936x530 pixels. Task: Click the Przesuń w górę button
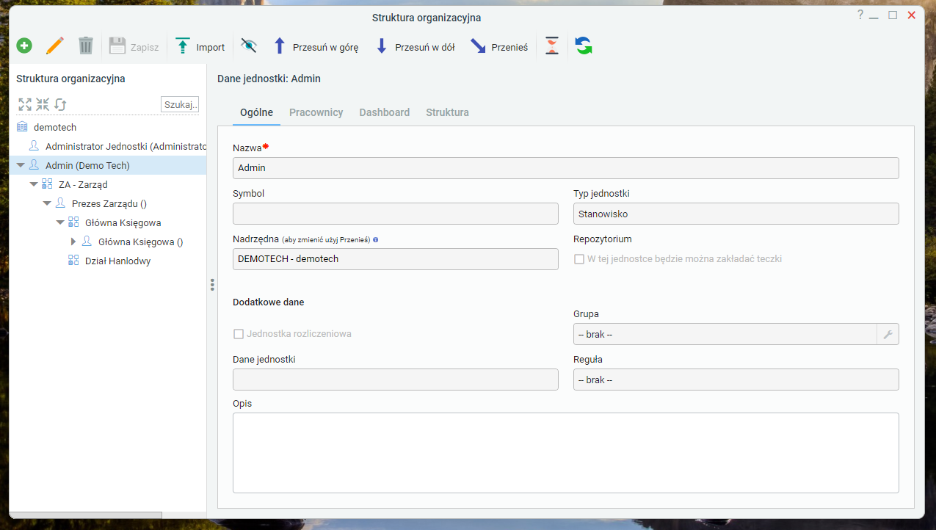coord(316,47)
